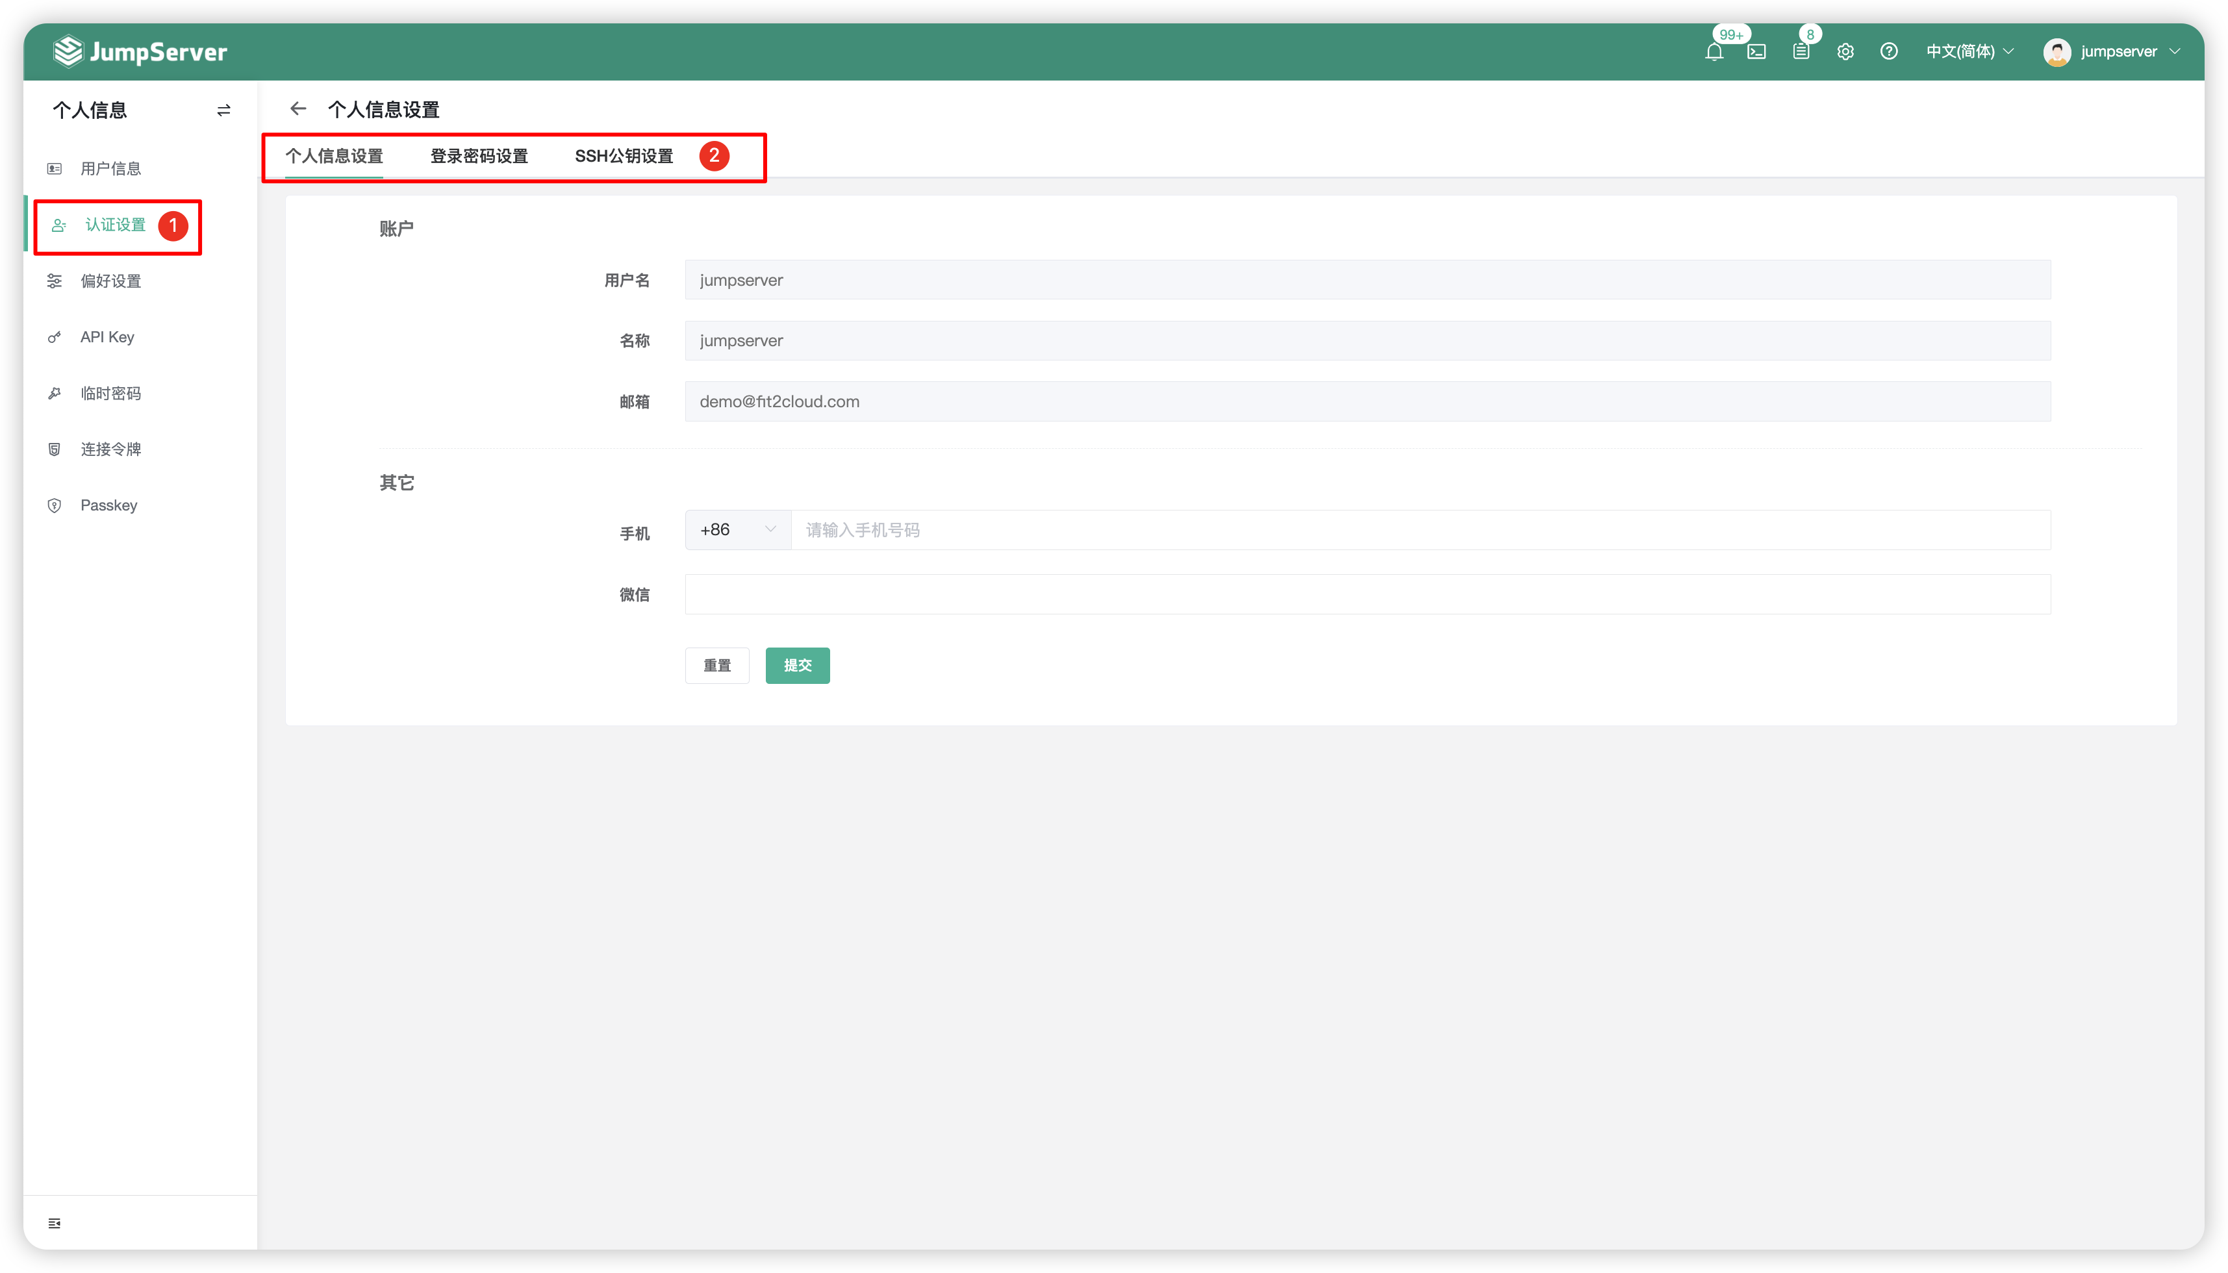Click the 用户名 input field

click(1367, 280)
